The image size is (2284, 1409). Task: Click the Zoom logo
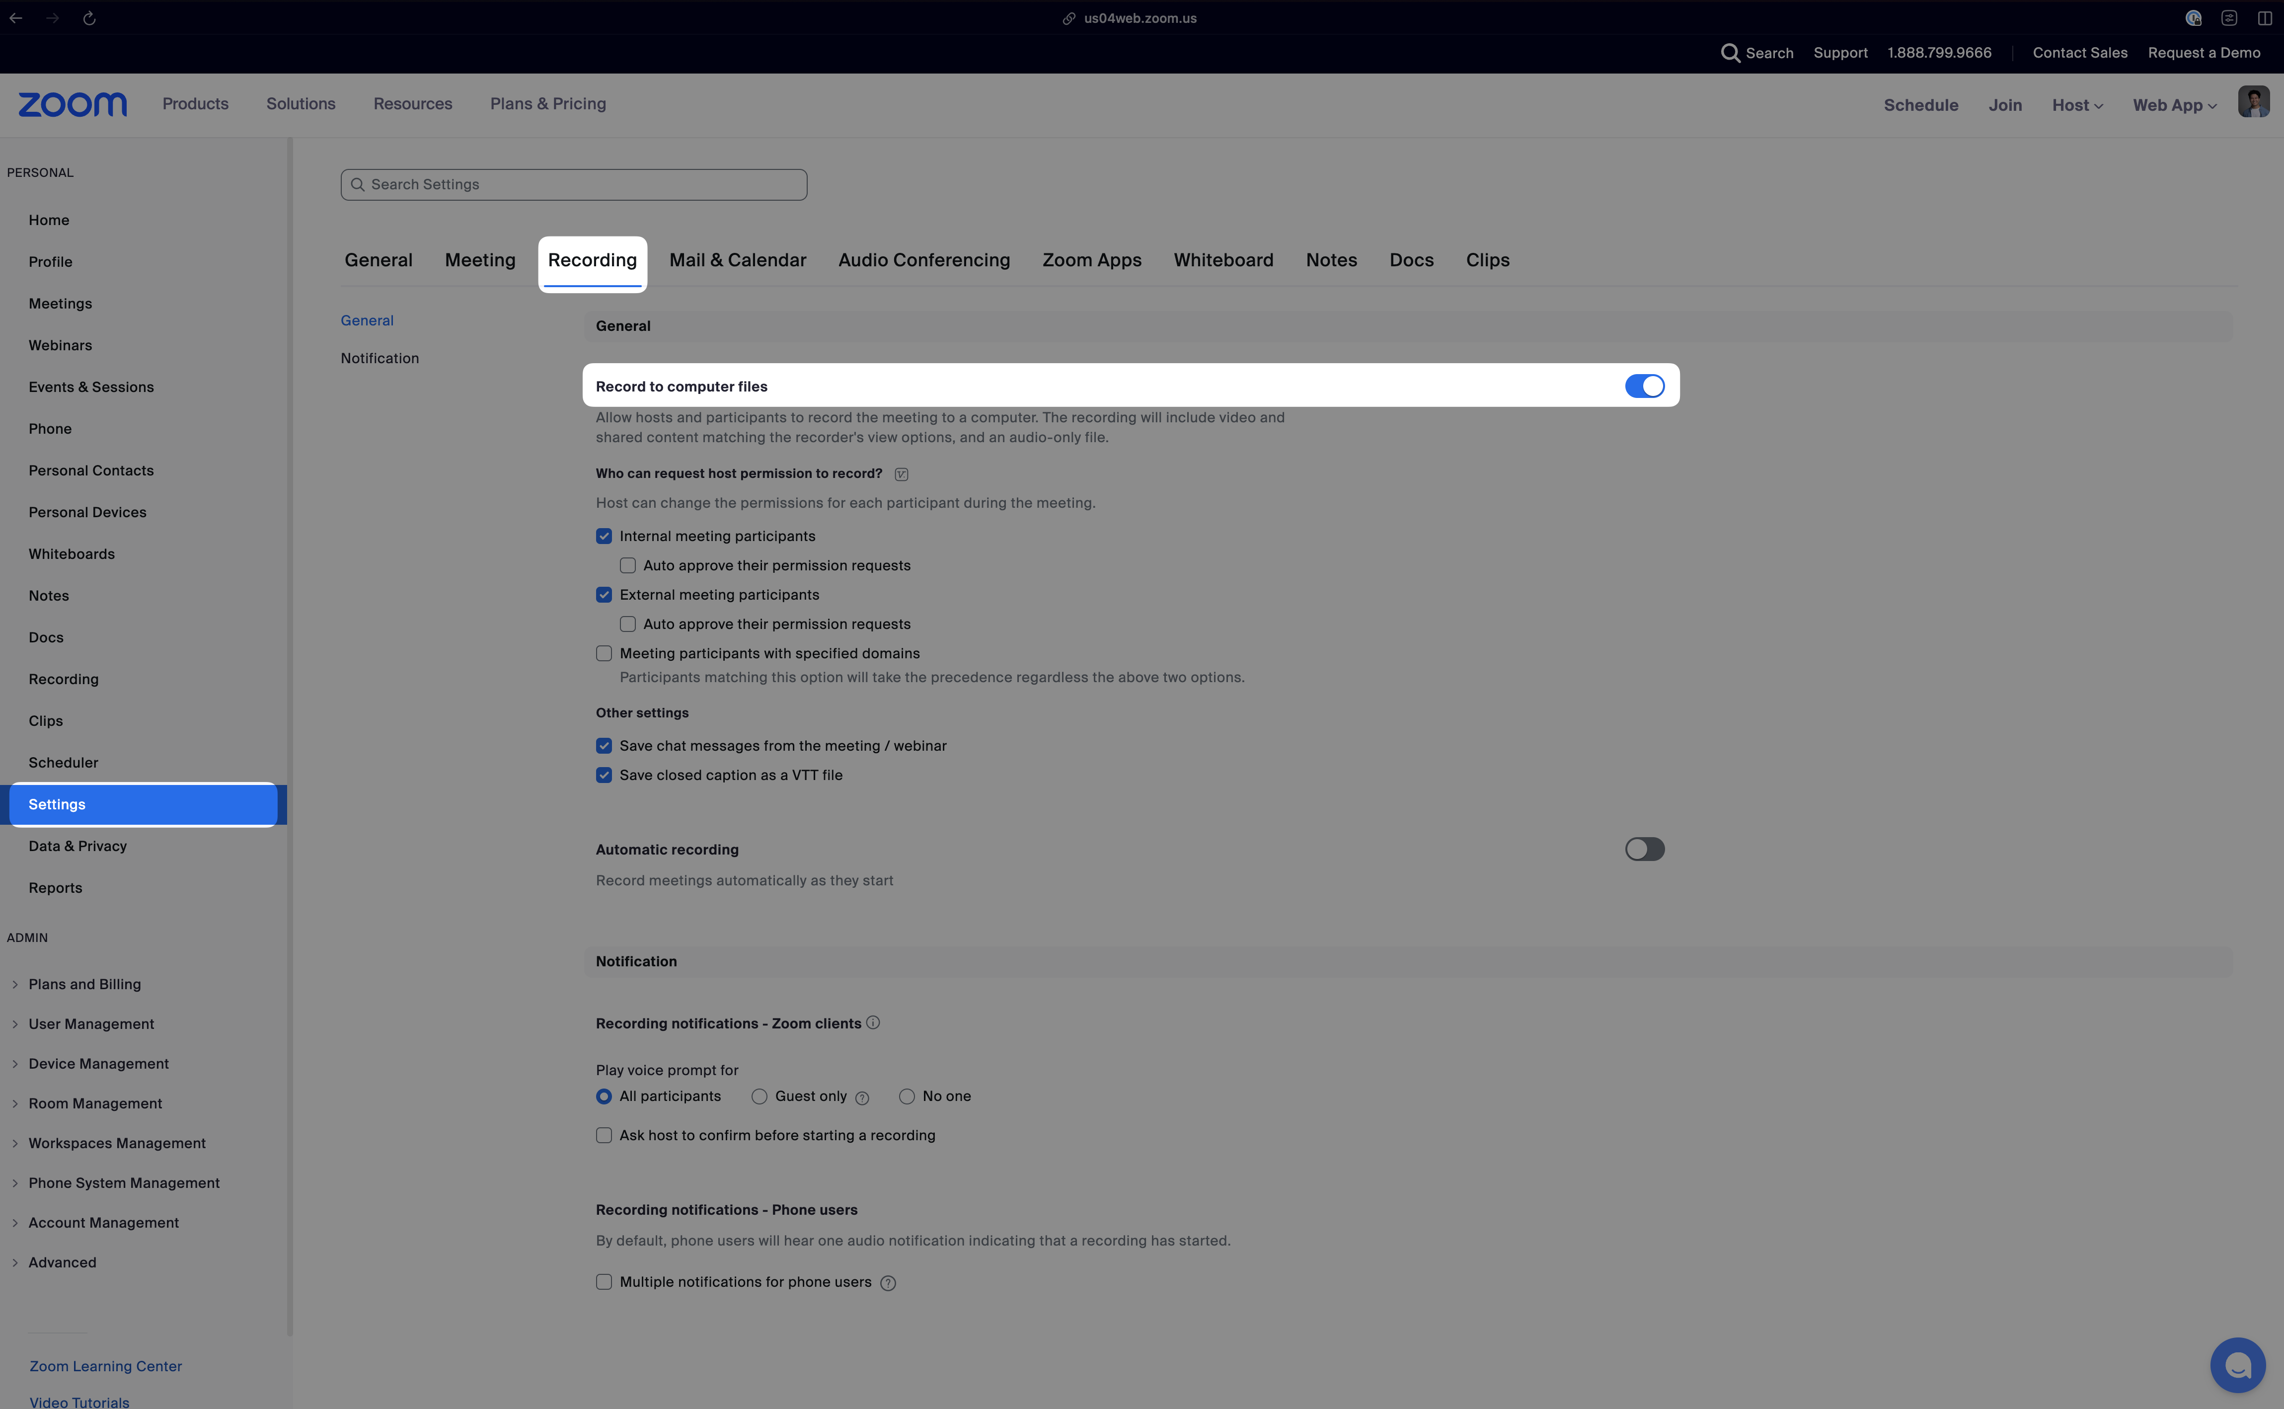73,104
